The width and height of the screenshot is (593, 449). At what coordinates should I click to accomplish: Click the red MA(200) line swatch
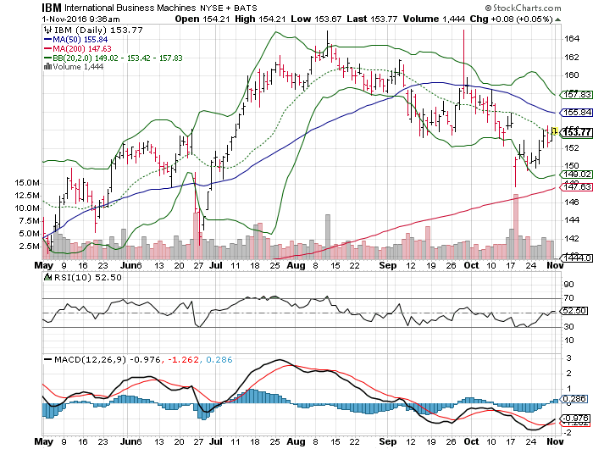[x=47, y=49]
